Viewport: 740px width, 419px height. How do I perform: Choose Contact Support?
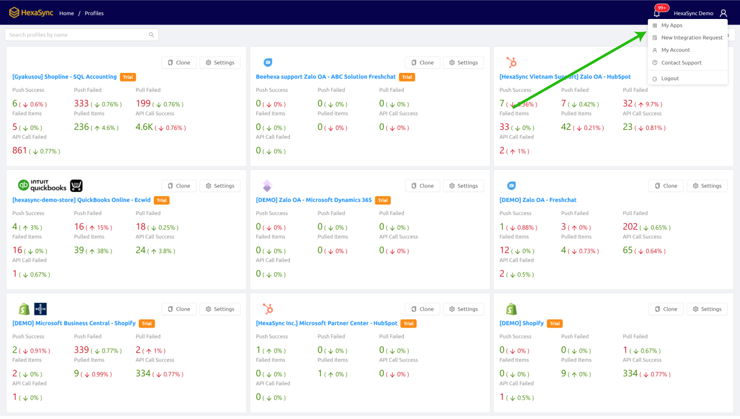(688, 63)
